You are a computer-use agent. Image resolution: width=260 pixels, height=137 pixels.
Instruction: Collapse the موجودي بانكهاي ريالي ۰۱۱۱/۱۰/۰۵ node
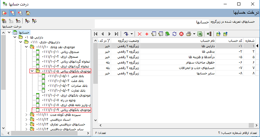point(32,71)
